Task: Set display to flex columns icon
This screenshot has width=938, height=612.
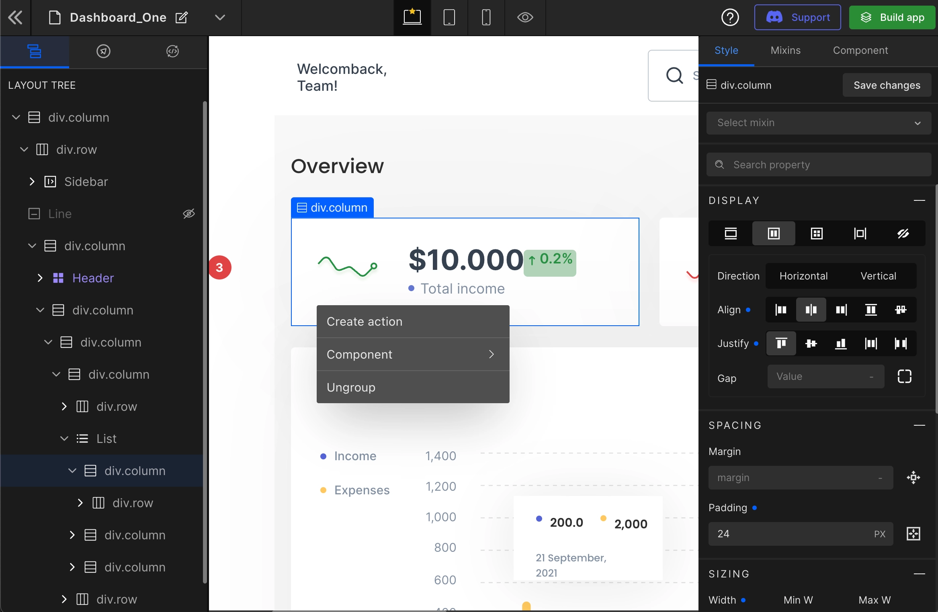Action: (x=774, y=233)
